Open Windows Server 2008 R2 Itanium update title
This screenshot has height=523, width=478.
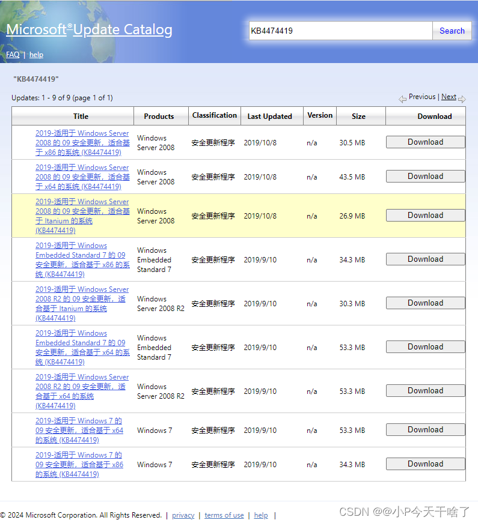pos(82,303)
